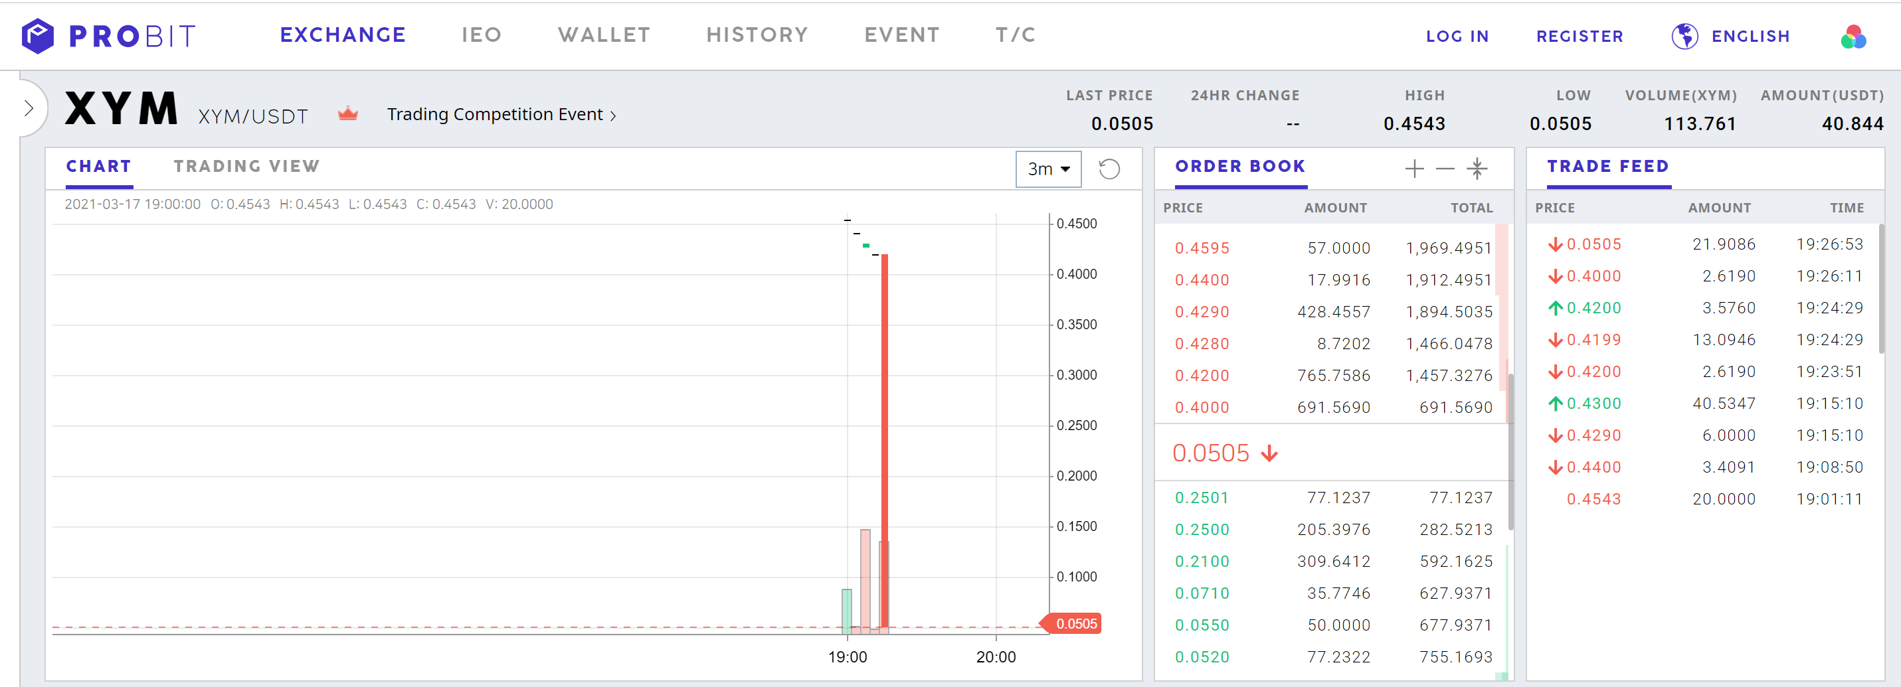Click the 0.0505 price marker on chart axis
Viewport: 1901px width, 687px height.
tap(1071, 623)
